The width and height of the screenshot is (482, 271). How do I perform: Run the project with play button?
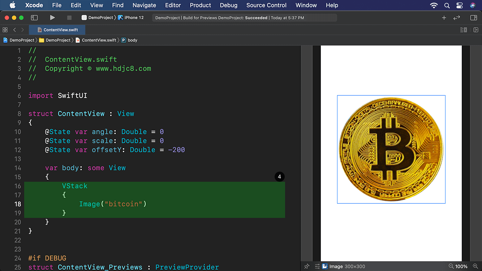click(52, 18)
